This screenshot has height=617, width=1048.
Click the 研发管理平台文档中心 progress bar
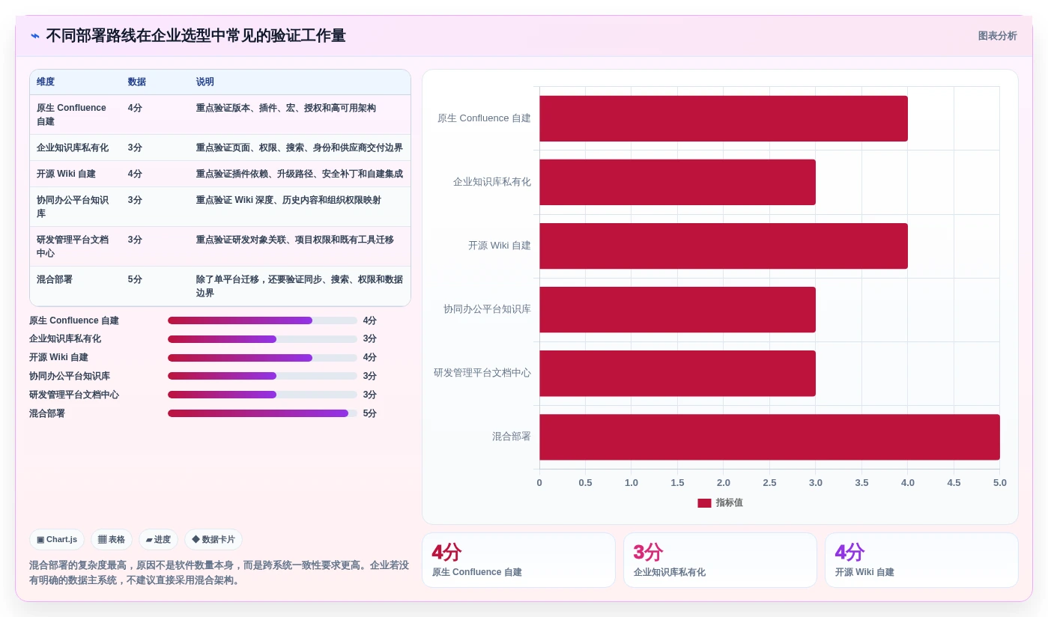click(262, 395)
